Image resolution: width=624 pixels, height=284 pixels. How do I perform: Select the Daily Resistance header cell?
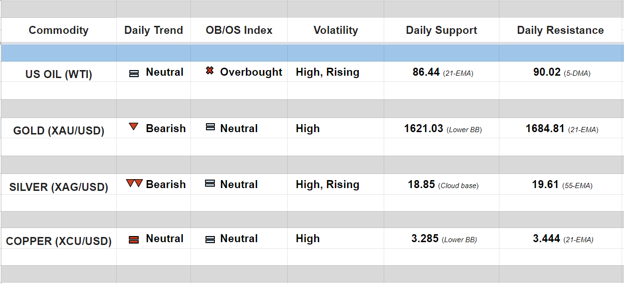561,30
